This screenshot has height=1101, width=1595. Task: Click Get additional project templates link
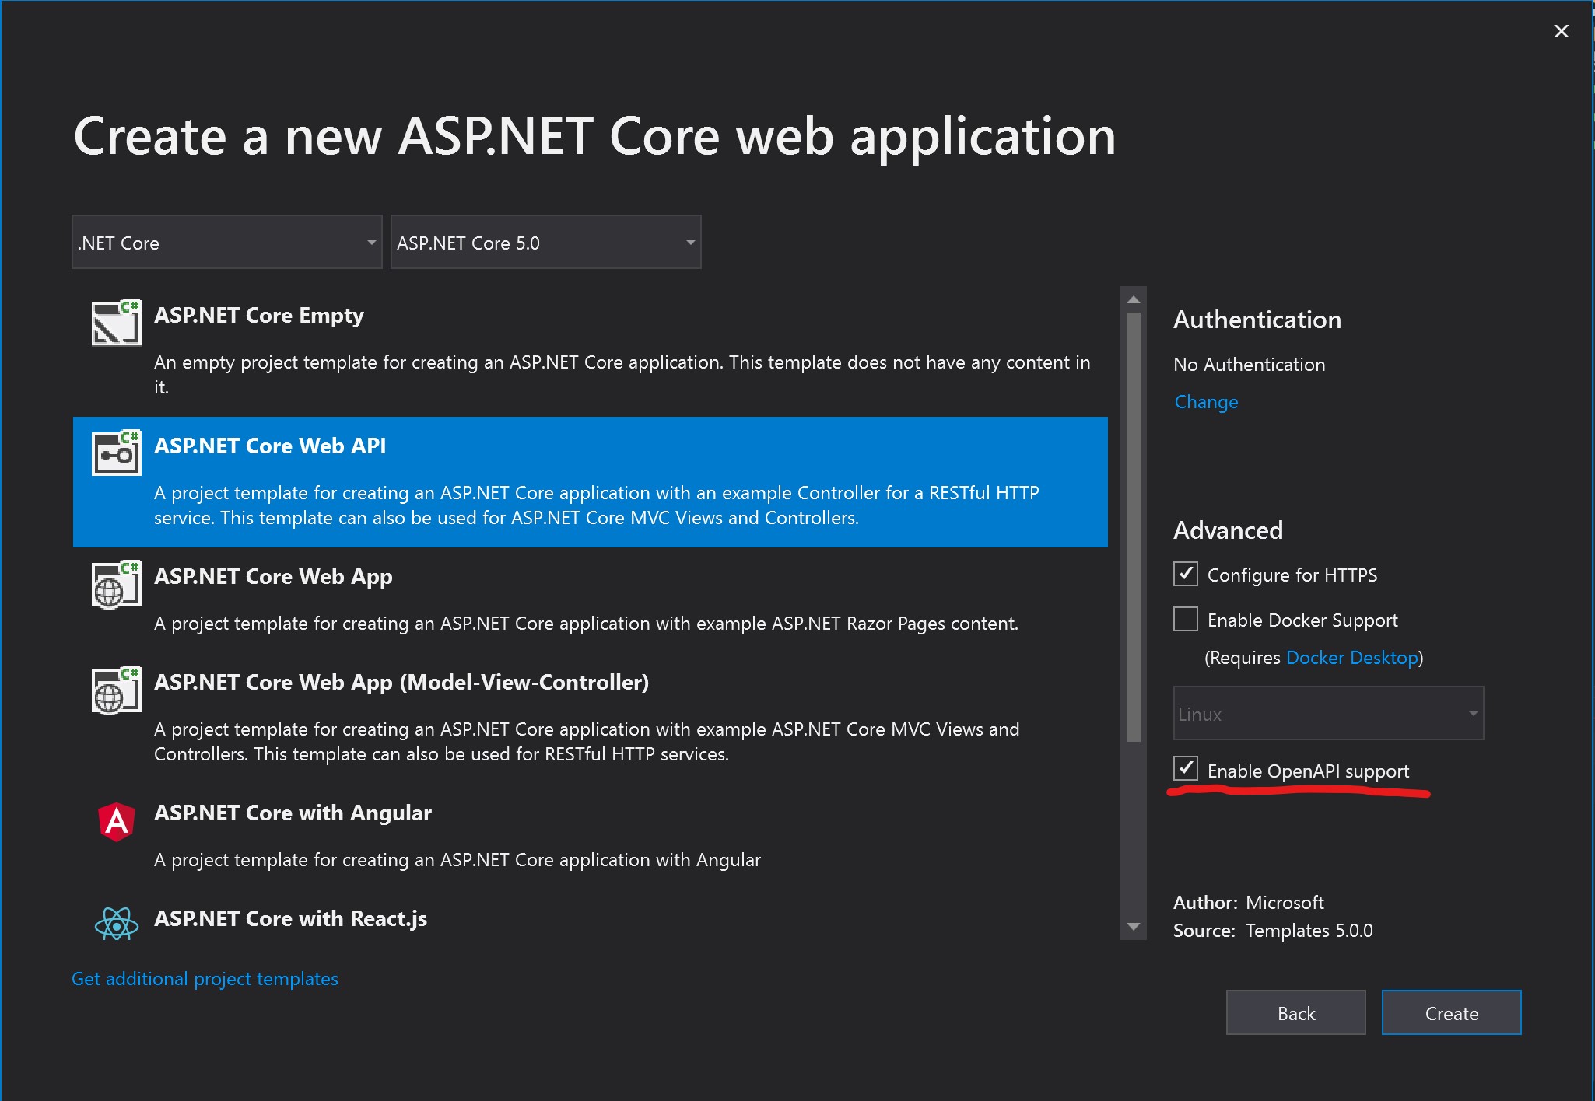206,977
